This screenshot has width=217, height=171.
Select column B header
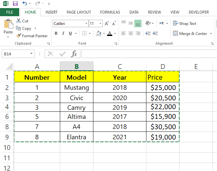click(76, 66)
